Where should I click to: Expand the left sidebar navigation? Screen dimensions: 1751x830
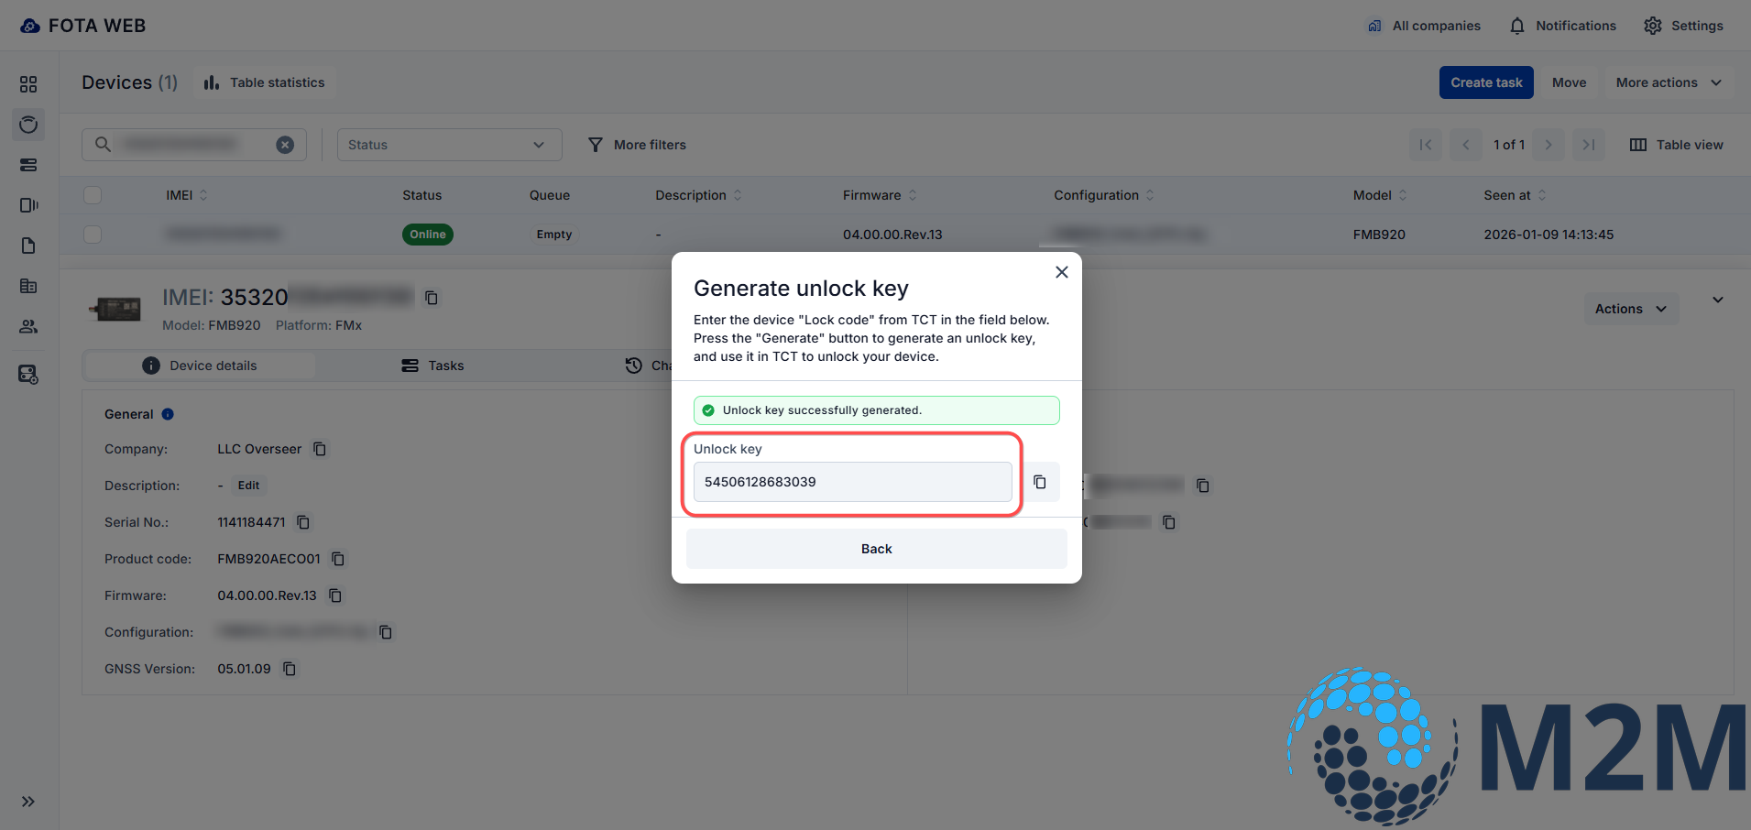(28, 802)
